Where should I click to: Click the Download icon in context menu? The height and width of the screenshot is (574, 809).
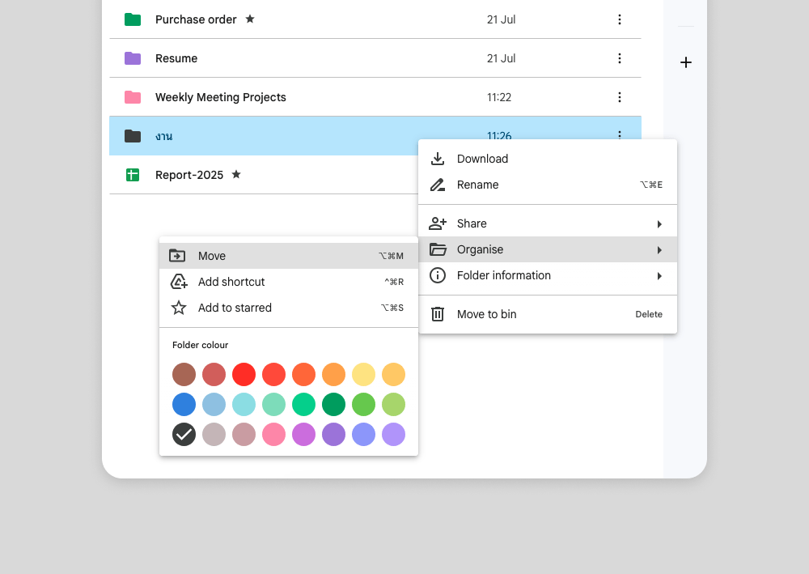438,159
